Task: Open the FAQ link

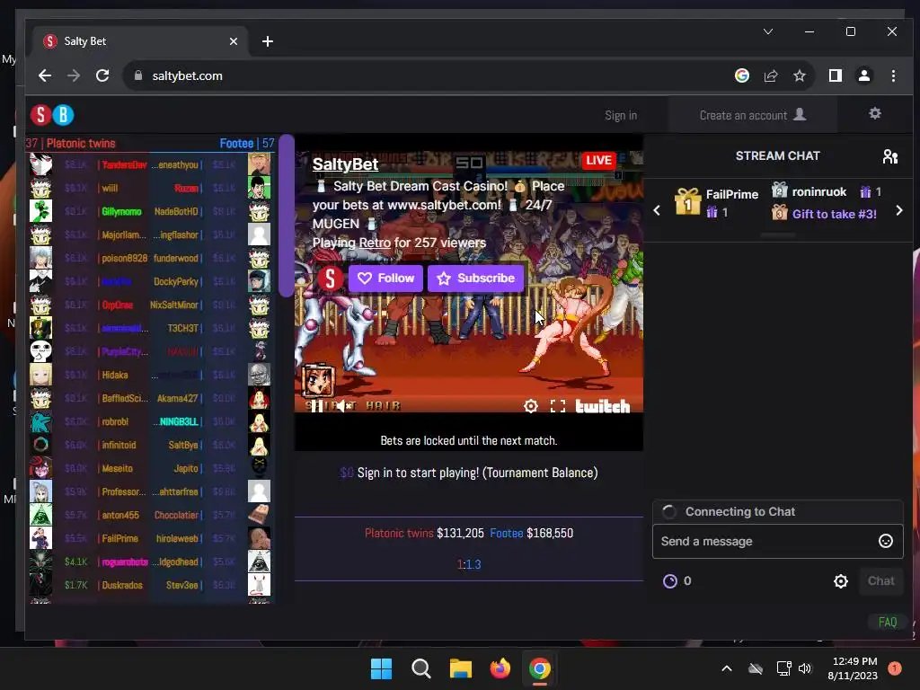Action: coord(887,622)
